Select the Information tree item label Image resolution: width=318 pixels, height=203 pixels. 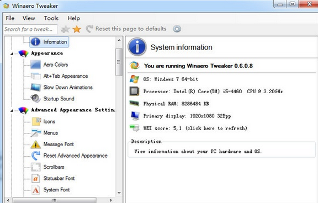pyautogui.click(x=55, y=42)
